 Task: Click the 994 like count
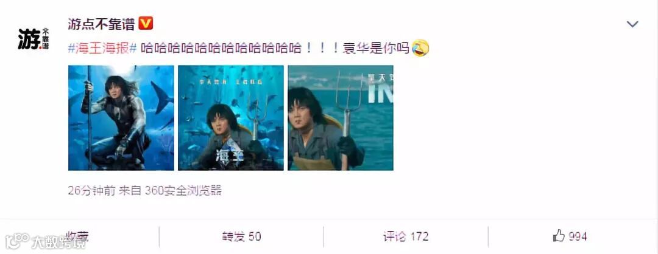coord(578,237)
